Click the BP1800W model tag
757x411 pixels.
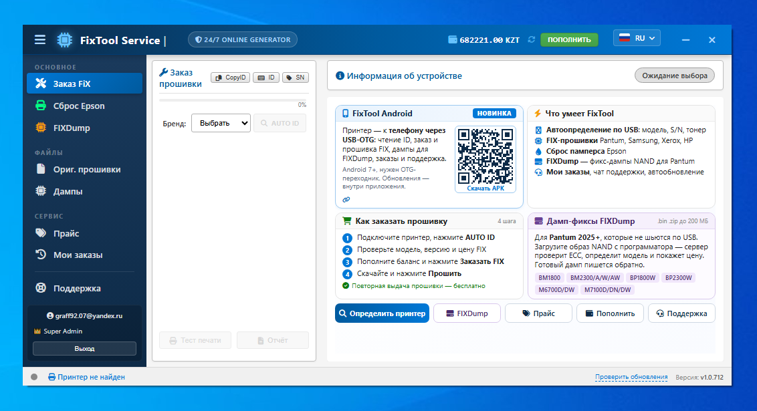point(643,278)
